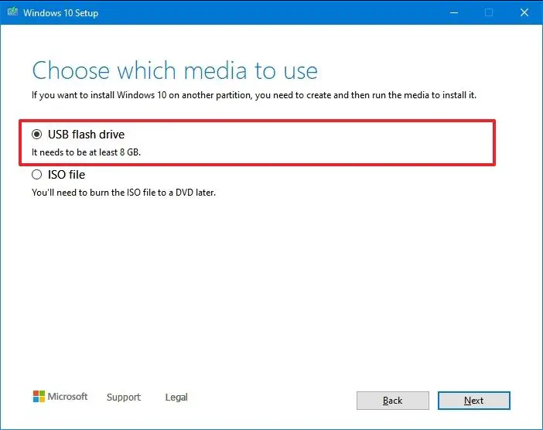
Task: Click the Microsoft wordmark text
Action: point(68,397)
